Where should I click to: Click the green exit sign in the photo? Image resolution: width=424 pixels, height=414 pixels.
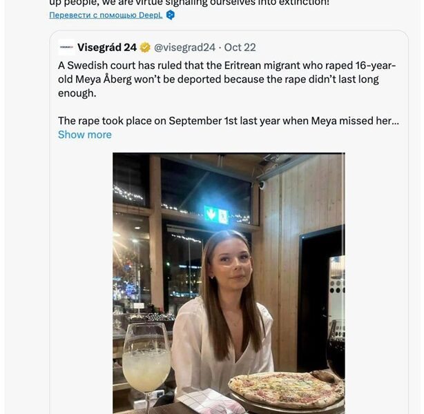click(x=215, y=215)
